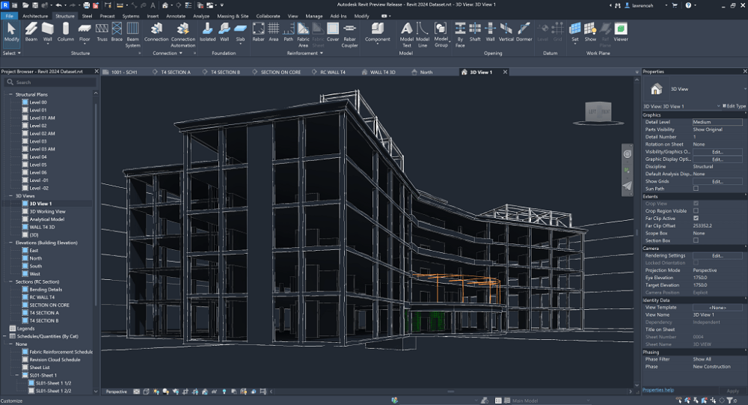Check the Crop Region Visible box
The height and width of the screenshot is (405, 748).
coord(696,210)
